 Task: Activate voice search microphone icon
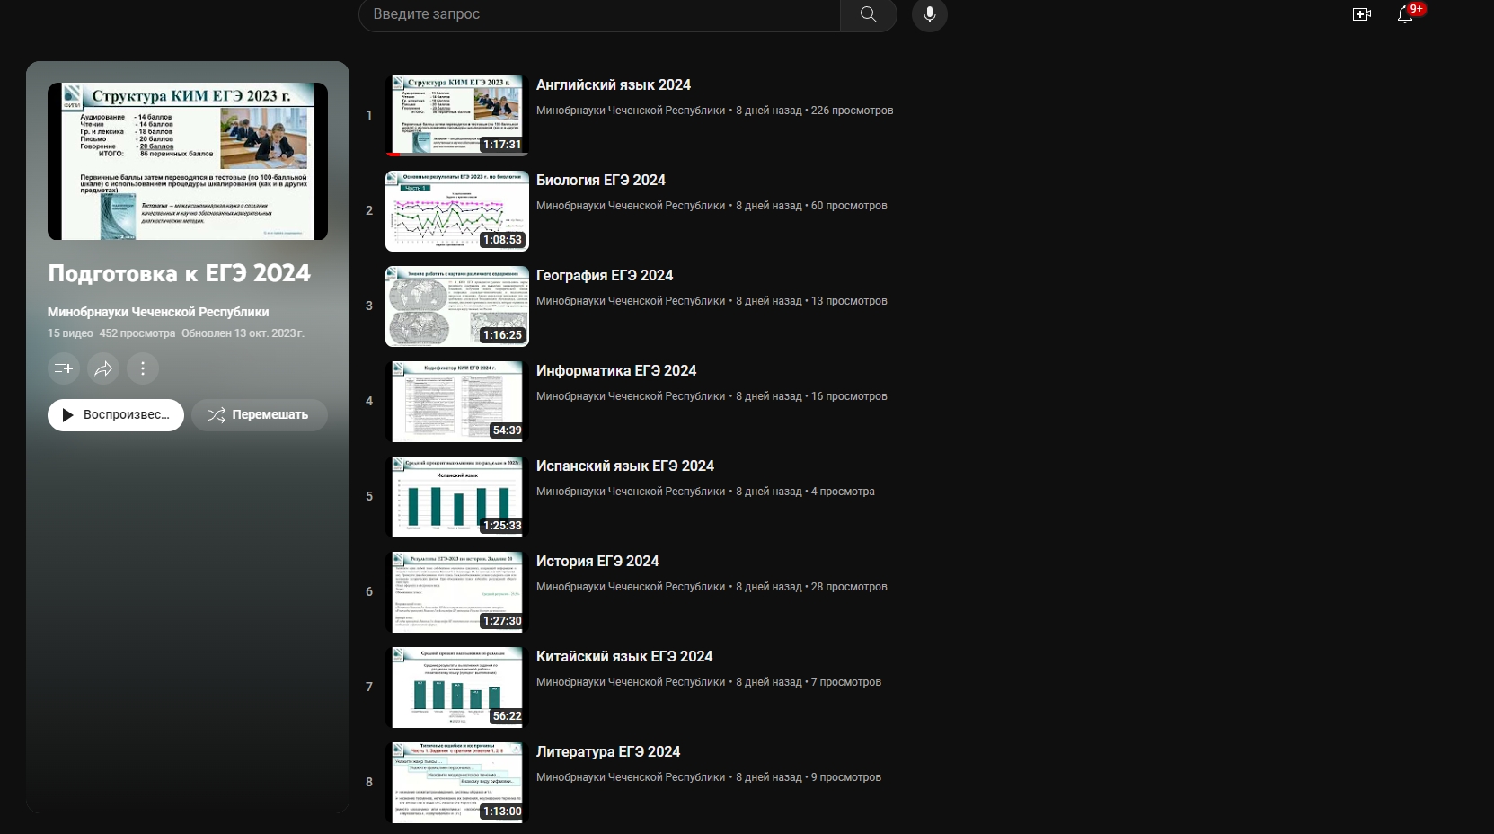point(929,14)
